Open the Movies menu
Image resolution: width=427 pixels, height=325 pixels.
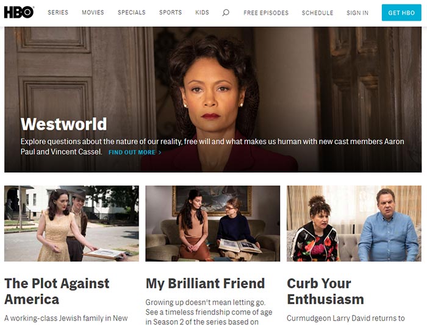93,13
